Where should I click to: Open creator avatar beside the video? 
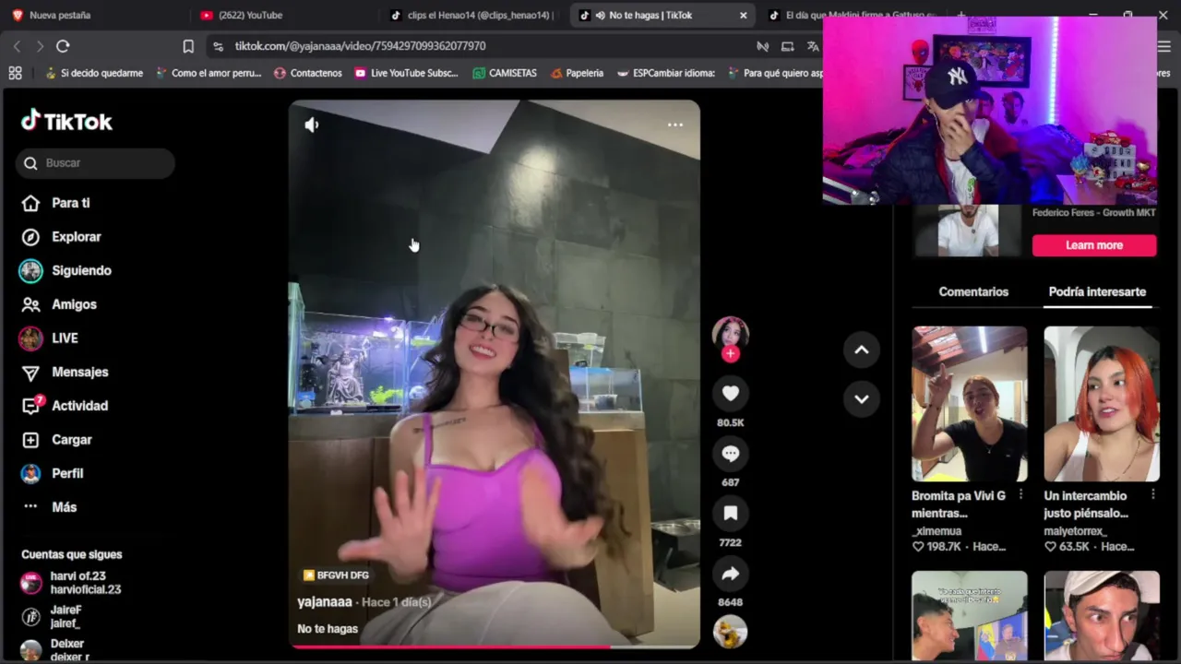coord(730,333)
